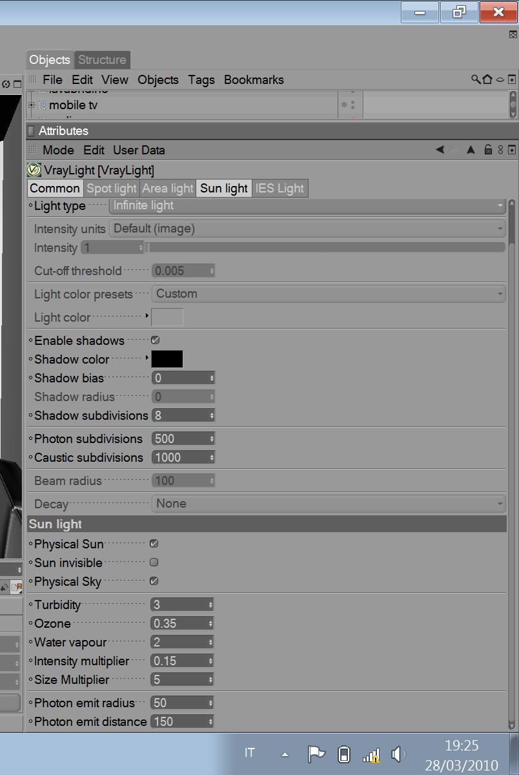
Task: Click the Shadow bias stepper arrows
Action: (211, 378)
